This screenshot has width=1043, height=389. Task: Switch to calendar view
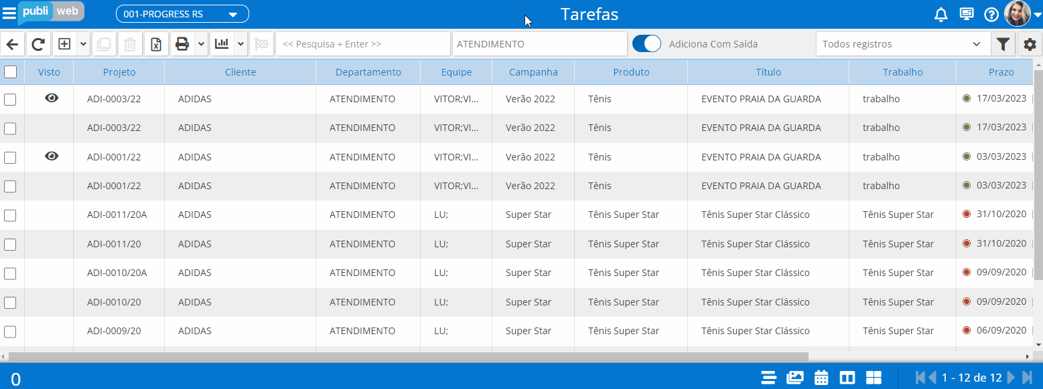[821, 378]
